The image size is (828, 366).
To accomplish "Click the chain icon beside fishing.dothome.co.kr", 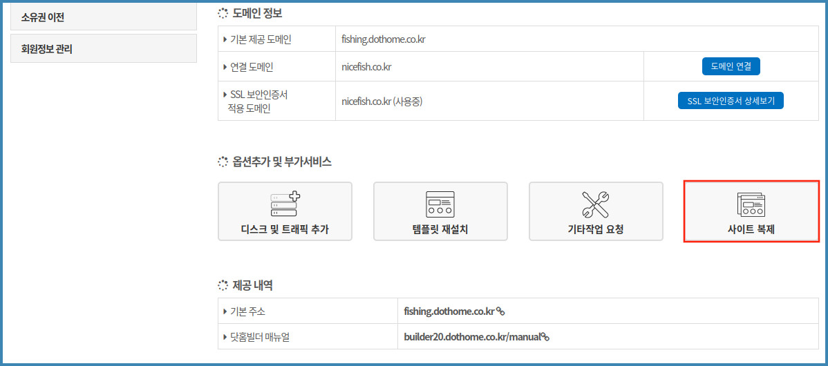I will tap(500, 311).
